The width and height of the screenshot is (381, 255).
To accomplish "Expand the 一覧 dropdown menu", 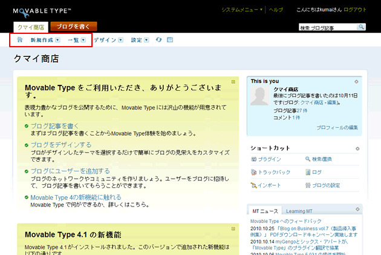I will point(83,40).
